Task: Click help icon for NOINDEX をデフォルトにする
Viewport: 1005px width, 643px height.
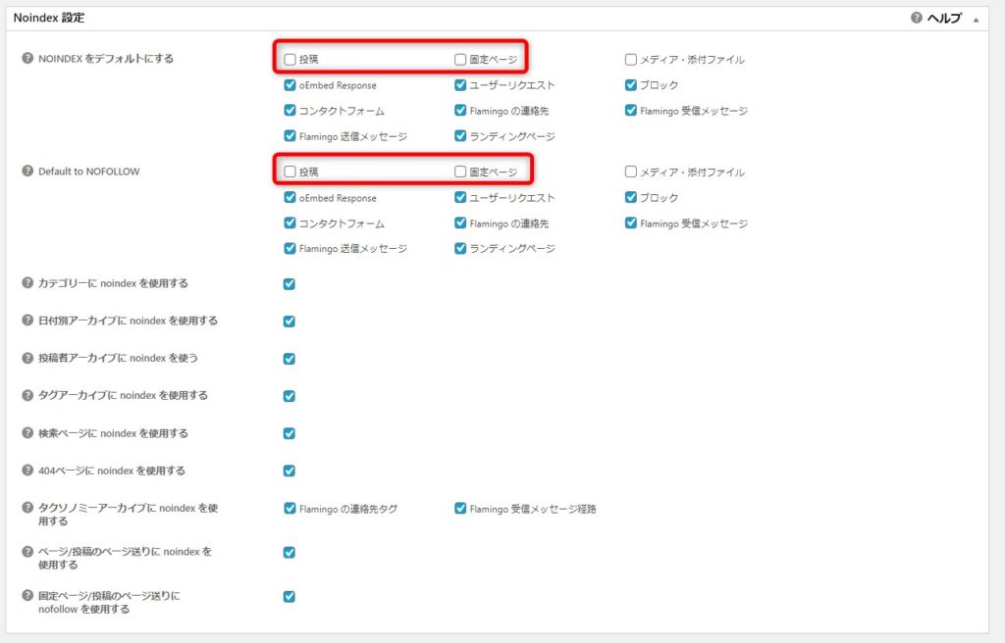Action: (x=27, y=58)
